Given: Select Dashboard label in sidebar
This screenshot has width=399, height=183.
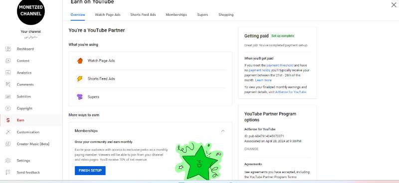Looking at the screenshot, I should coord(25,49).
